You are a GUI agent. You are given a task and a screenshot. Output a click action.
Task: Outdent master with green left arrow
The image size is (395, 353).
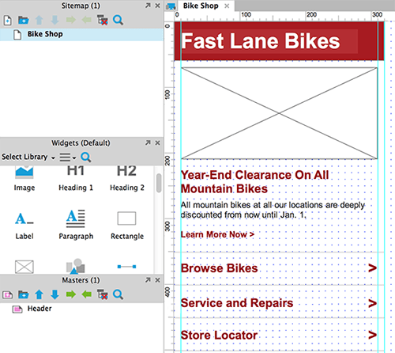click(x=87, y=294)
